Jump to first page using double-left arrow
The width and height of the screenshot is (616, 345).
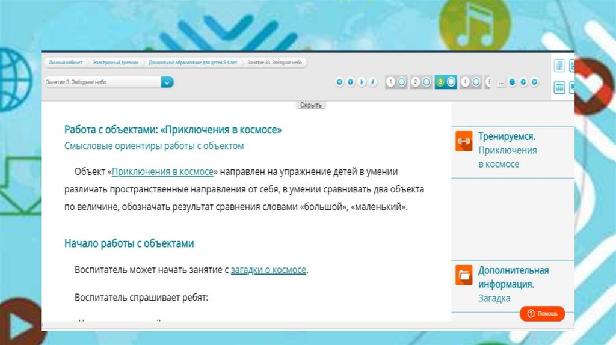tap(340, 82)
